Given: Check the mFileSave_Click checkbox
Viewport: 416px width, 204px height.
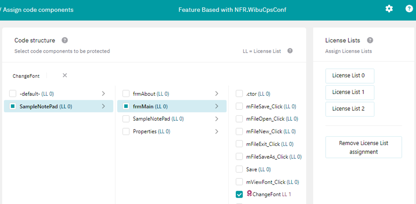Looking at the screenshot, I should coord(239,107).
